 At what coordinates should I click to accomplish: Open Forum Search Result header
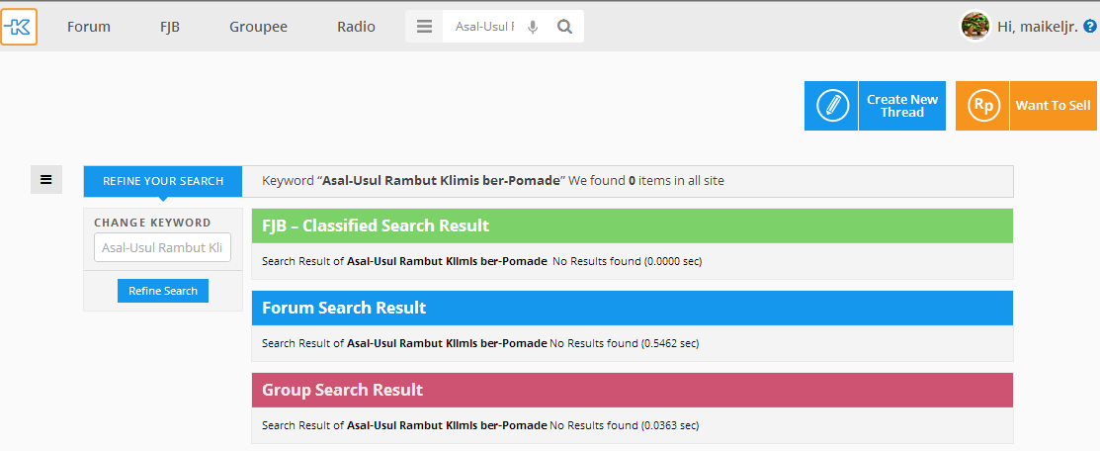[x=633, y=308]
